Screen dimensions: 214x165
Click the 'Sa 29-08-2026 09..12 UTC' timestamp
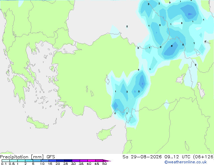(157, 157)
